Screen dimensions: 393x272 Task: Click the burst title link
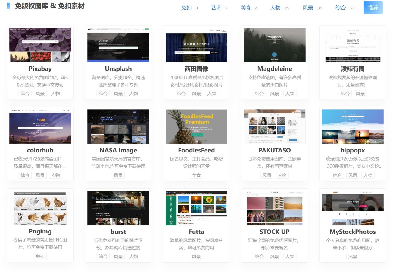click(x=118, y=232)
